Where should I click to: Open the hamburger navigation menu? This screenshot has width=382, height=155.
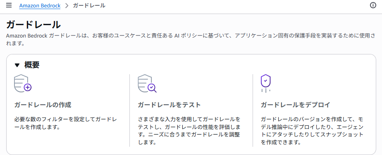9,5
